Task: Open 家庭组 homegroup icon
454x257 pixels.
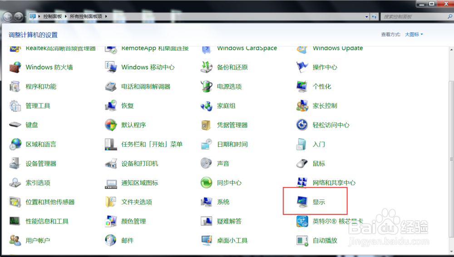Action: [x=207, y=106]
